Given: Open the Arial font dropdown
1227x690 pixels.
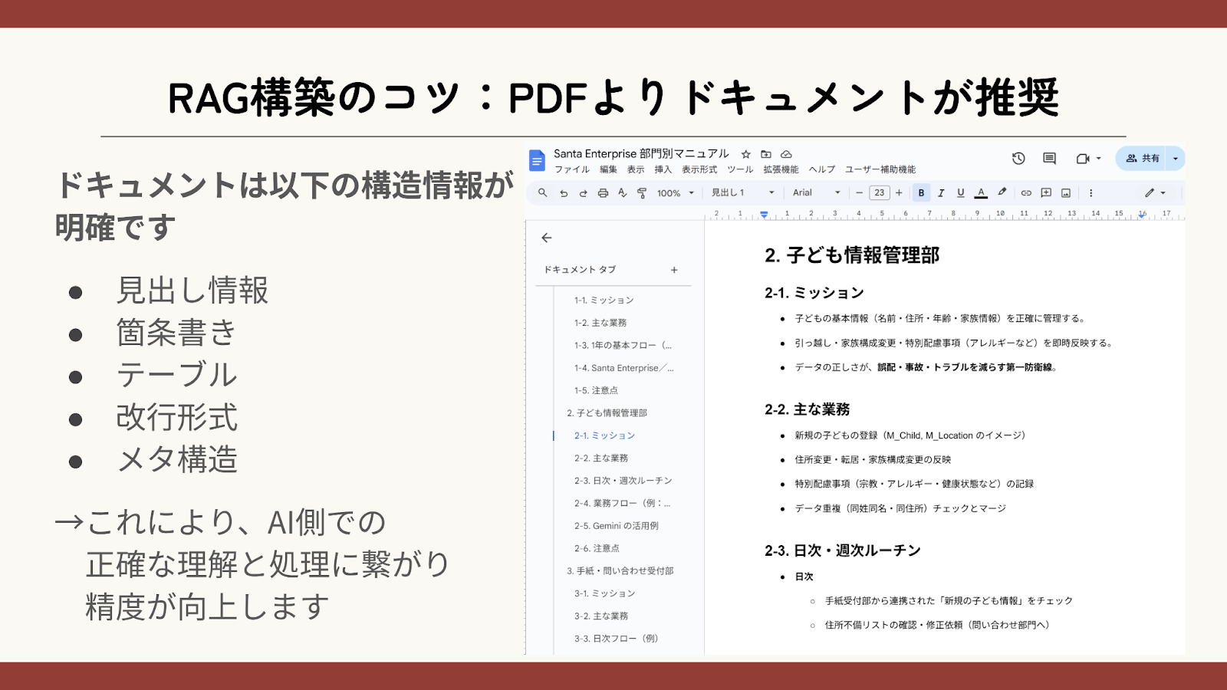Looking at the screenshot, I should pos(816,193).
